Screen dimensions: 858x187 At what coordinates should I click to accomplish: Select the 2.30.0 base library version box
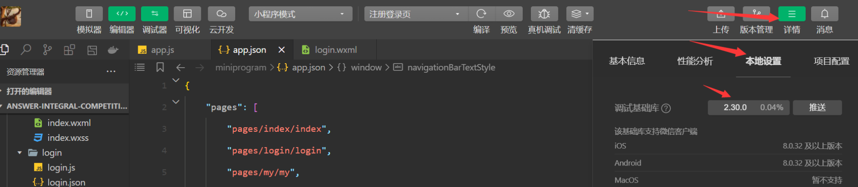748,108
